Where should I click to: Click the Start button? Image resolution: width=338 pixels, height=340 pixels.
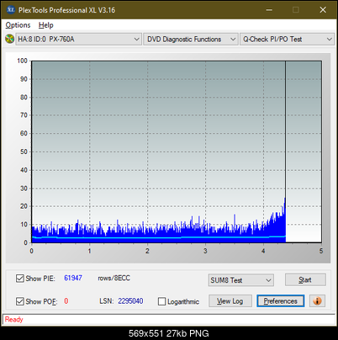coord(305,279)
